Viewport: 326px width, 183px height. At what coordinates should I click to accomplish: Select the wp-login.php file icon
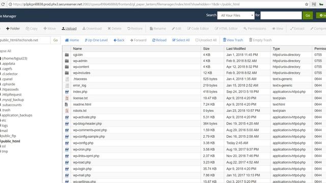67,169
